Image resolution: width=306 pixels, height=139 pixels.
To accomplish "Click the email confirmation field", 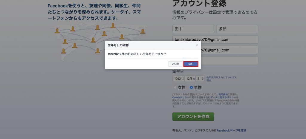I will coord(229,50).
